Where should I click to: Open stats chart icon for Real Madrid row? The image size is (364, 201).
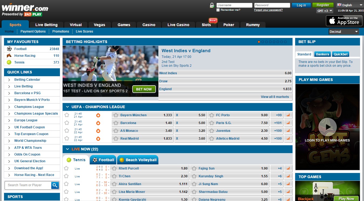click(x=288, y=139)
